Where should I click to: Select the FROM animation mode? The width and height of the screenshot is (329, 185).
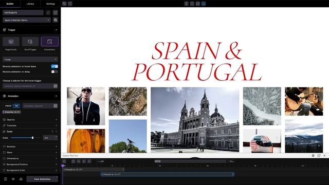[8, 106]
